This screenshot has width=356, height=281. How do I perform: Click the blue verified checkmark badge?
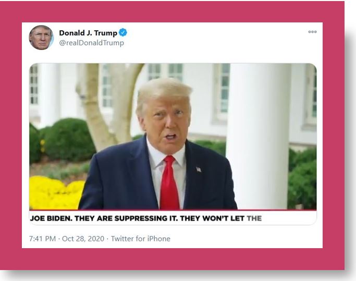click(x=123, y=33)
